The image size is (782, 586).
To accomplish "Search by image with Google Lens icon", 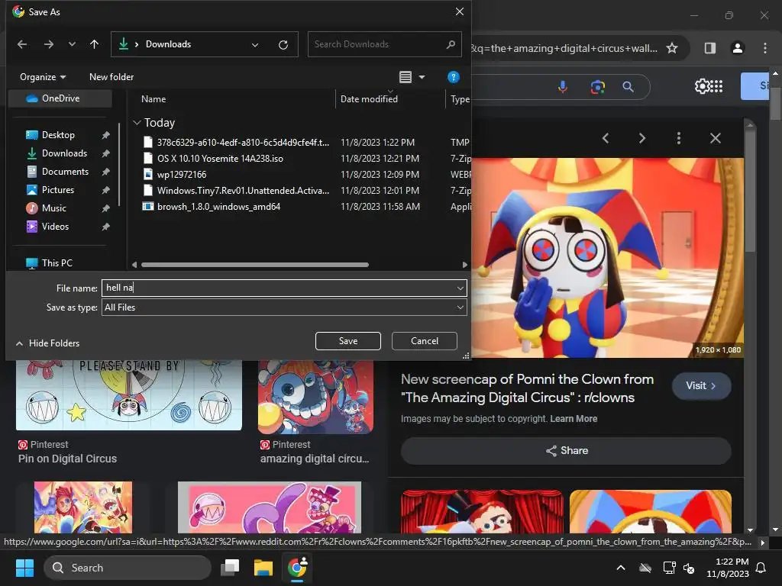I will coord(597,87).
